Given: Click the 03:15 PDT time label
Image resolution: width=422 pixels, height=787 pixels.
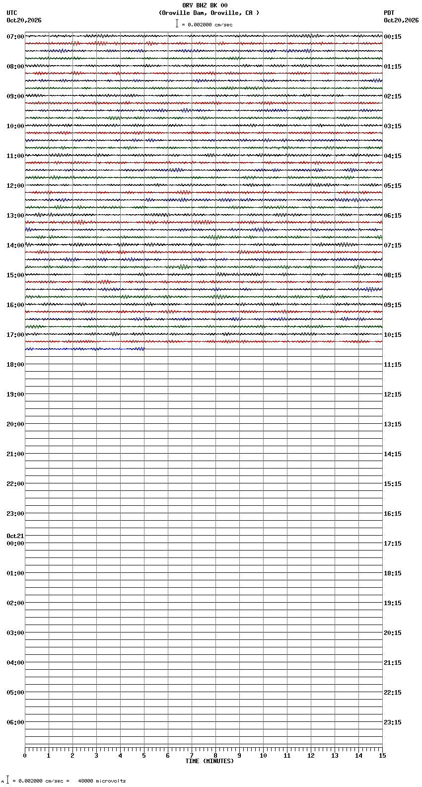Looking at the screenshot, I should point(393,126).
